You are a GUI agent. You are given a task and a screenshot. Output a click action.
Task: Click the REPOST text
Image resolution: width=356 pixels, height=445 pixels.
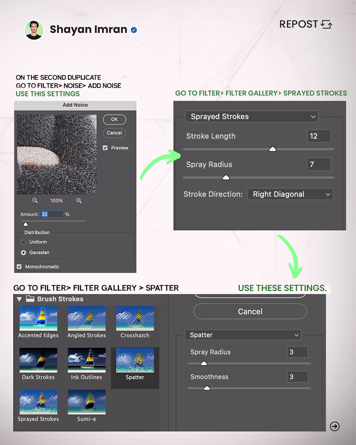[299, 24]
